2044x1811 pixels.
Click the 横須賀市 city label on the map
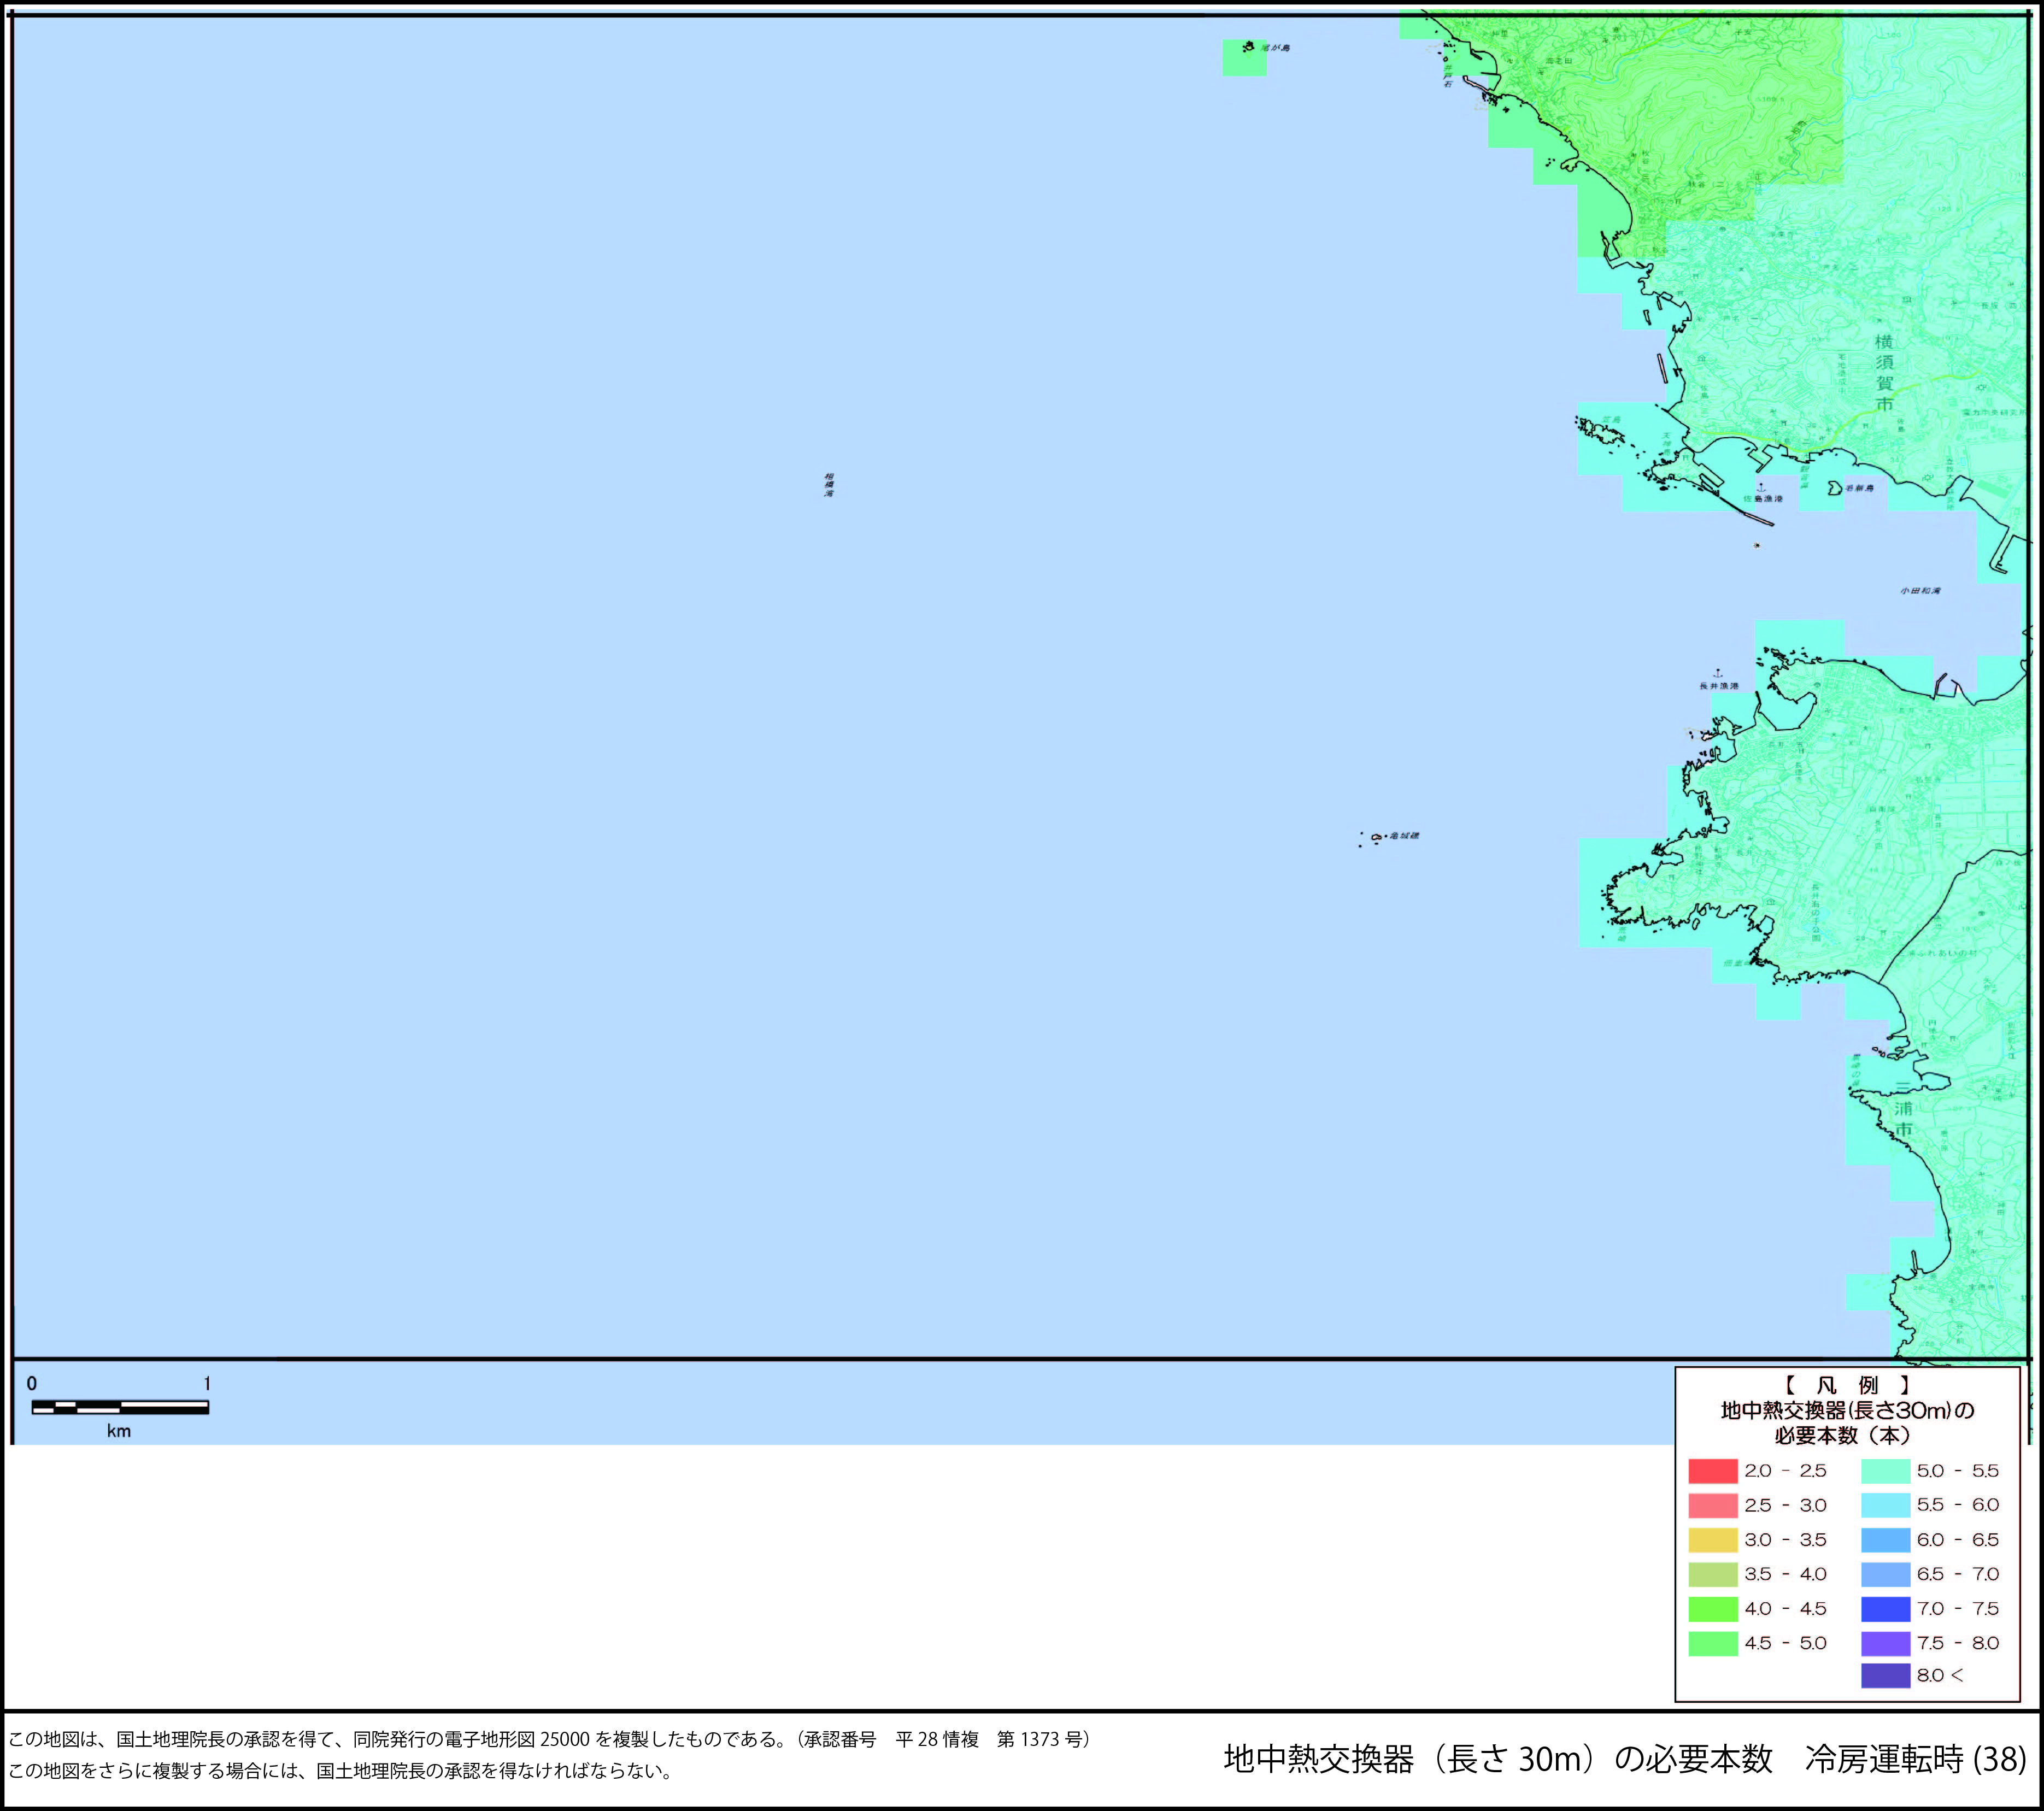click(x=1885, y=373)
